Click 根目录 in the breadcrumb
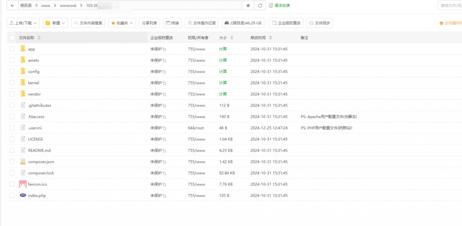The image size is (462, 226). pyautogui.click(x=26, y=5)
